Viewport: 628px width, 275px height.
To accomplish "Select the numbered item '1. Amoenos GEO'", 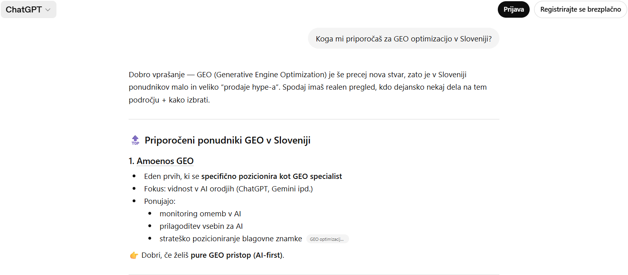I will click(x=161, y=160).
